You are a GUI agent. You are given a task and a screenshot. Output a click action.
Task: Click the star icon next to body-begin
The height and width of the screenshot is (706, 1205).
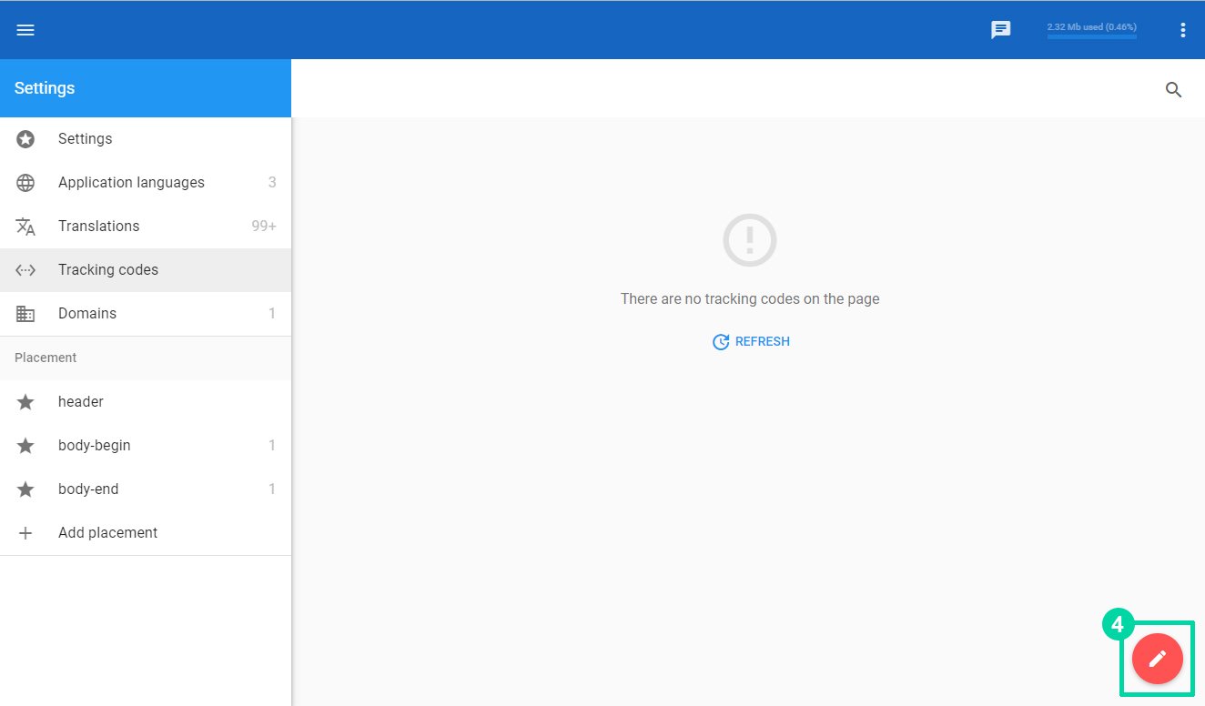pyautogui.click(x=25, y=446)
